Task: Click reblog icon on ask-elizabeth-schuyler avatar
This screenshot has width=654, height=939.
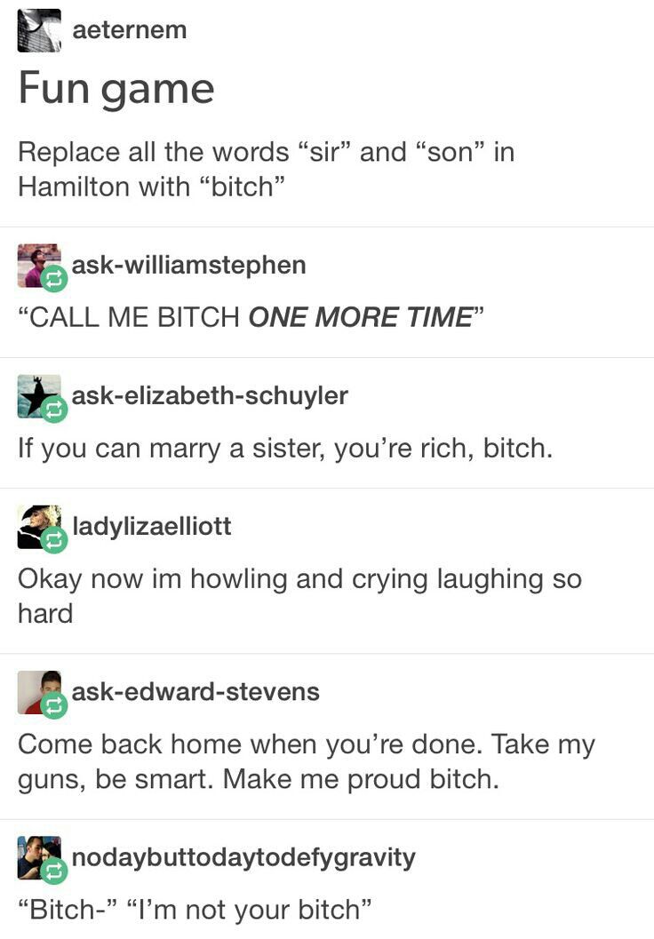Action: tap(54, 410)
